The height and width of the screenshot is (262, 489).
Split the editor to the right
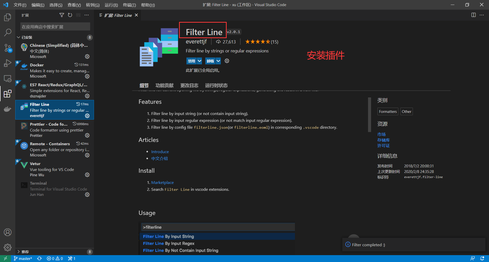click(473, 15)
